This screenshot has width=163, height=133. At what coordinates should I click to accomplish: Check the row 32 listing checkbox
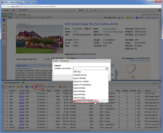(x=3, y=103)
